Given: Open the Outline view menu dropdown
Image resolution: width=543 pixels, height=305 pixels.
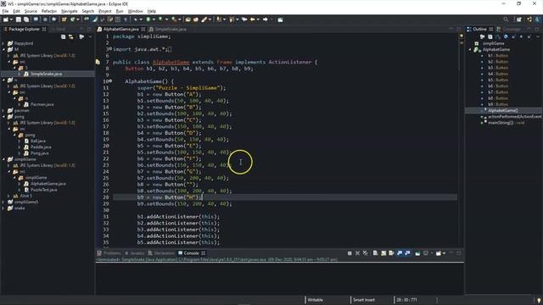Looking at the screenshot, I should click(537, 36).
